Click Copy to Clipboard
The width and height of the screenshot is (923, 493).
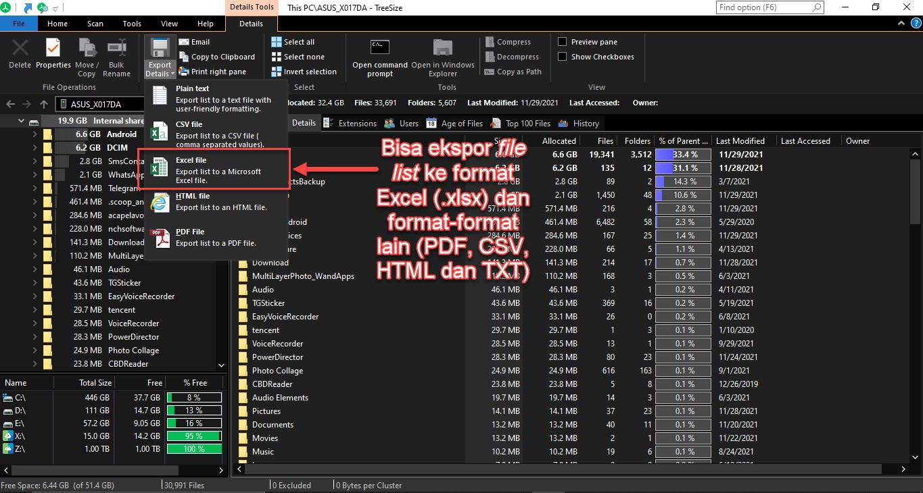point(217,57)
